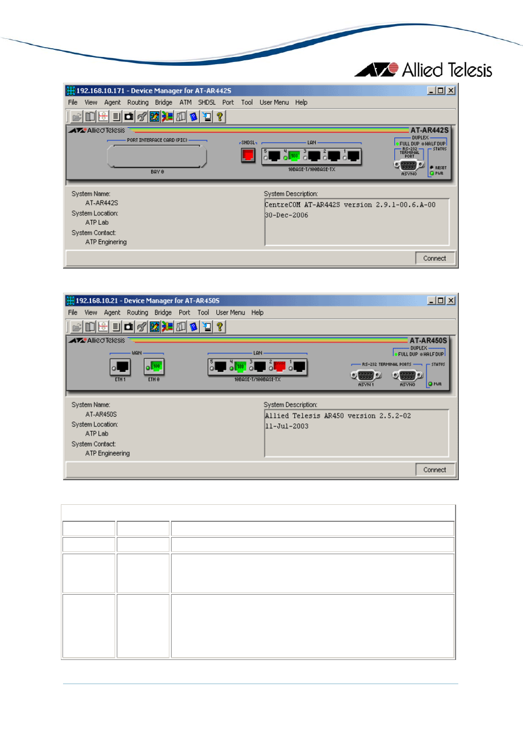The image size is (523, 740).
Task: Click the yellow question mark help icon in AR442S window
Action: [x=220, y=117]
